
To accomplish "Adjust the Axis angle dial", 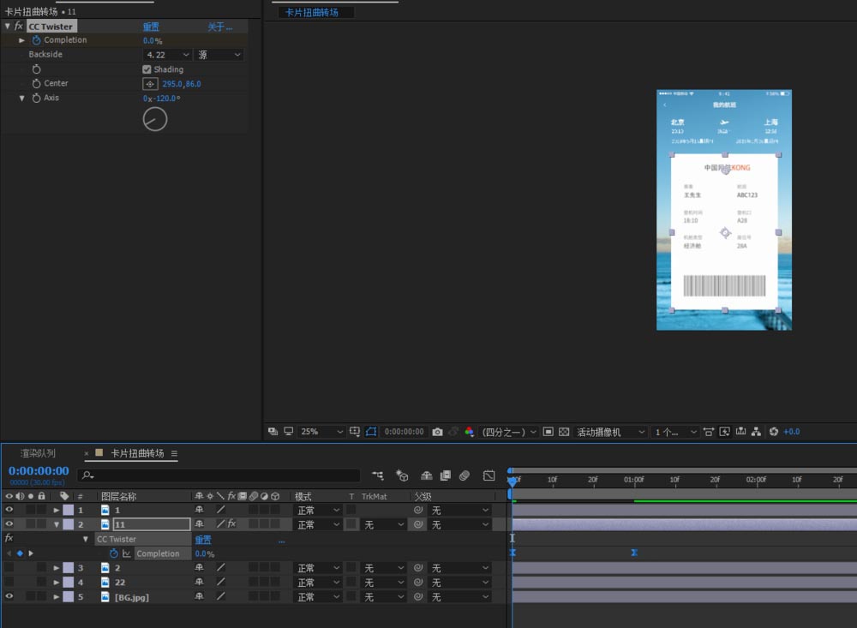I will click(155, 119).
